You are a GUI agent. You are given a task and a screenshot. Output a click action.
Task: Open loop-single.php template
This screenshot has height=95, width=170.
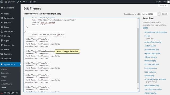coord(151,68)
